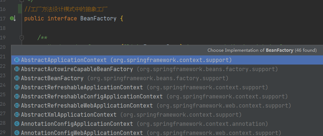
Task: Click the class icon of AnnotationConfigWebApplicationContext
Action: [x=17, y=133]
